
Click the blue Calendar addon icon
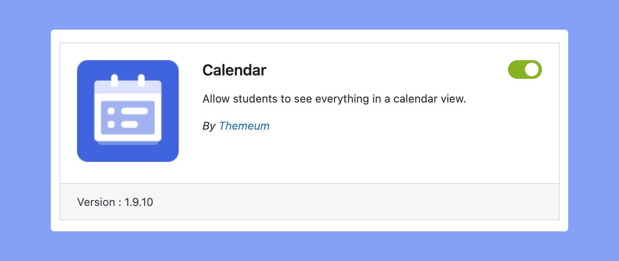[x=128, y=111]
